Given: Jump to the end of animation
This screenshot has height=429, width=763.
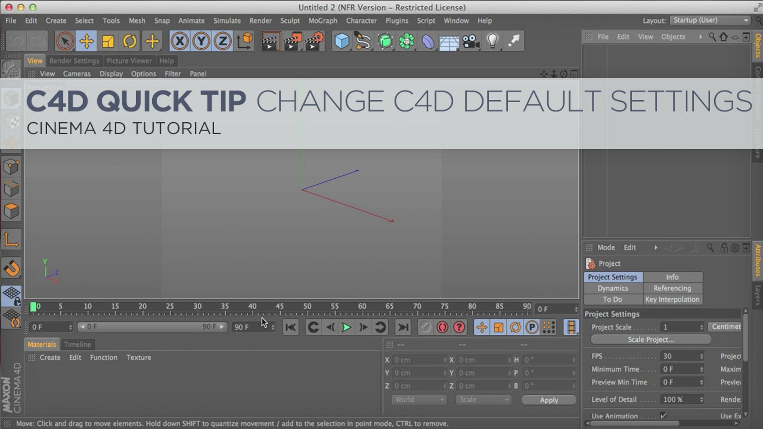Looking at the screenshot, I should pyautogui.click(x=403, y=327).
